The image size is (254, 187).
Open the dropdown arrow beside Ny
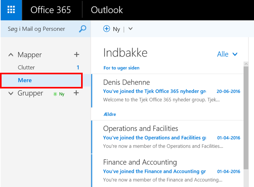click(x=131, y=29)
